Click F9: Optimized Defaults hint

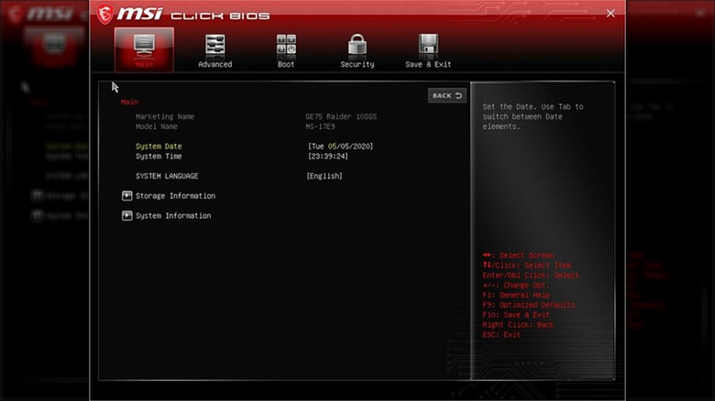click(x=529, y=305)
